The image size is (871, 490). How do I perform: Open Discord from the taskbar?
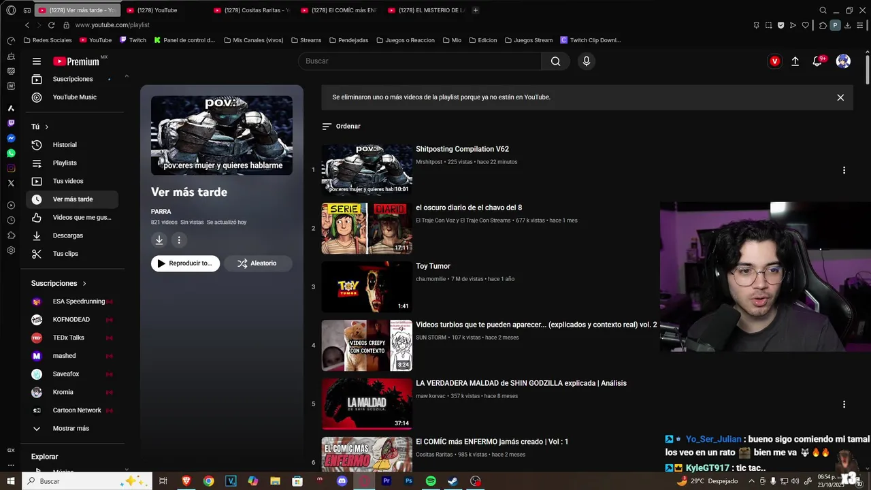click(x=342, y=481)
